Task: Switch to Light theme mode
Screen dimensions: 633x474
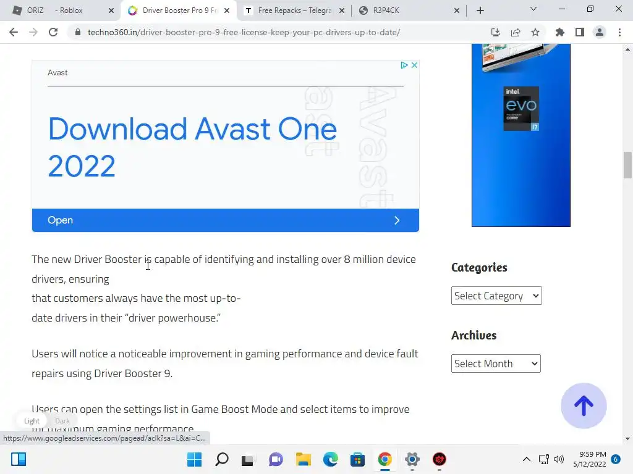Action: [x=32, y=421]
